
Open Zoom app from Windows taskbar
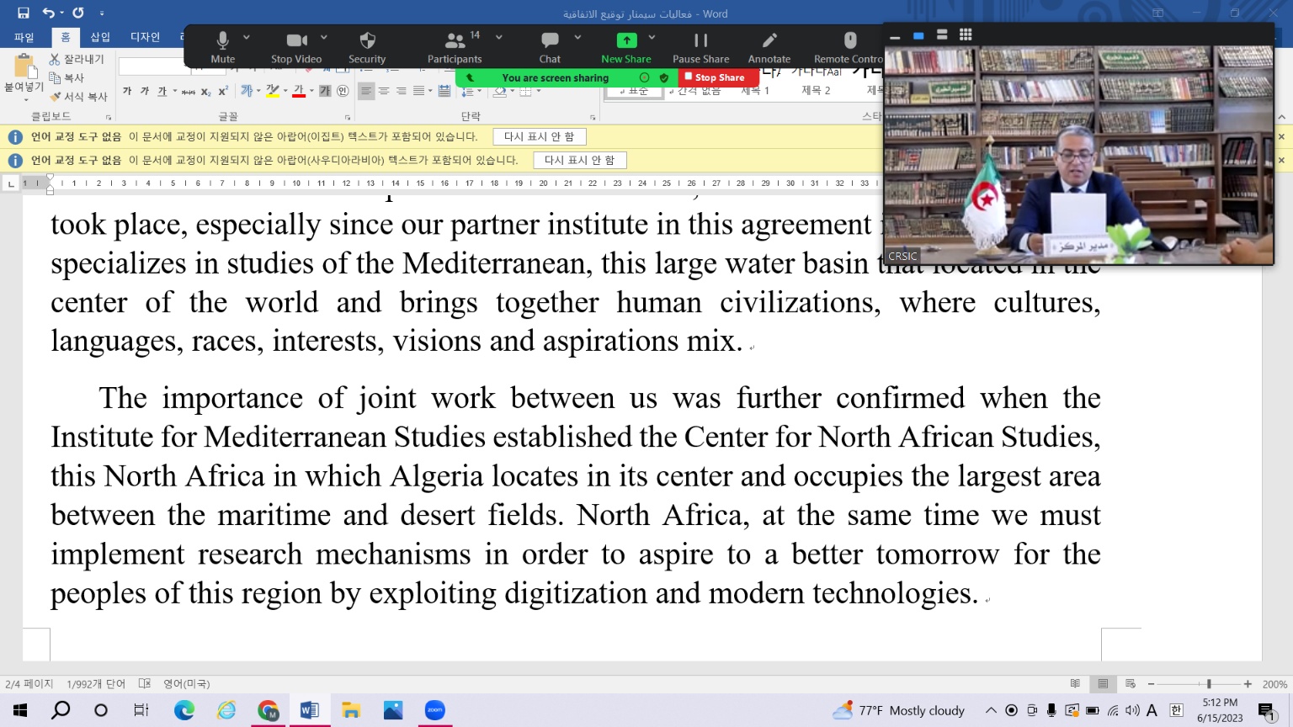point(434,710)
